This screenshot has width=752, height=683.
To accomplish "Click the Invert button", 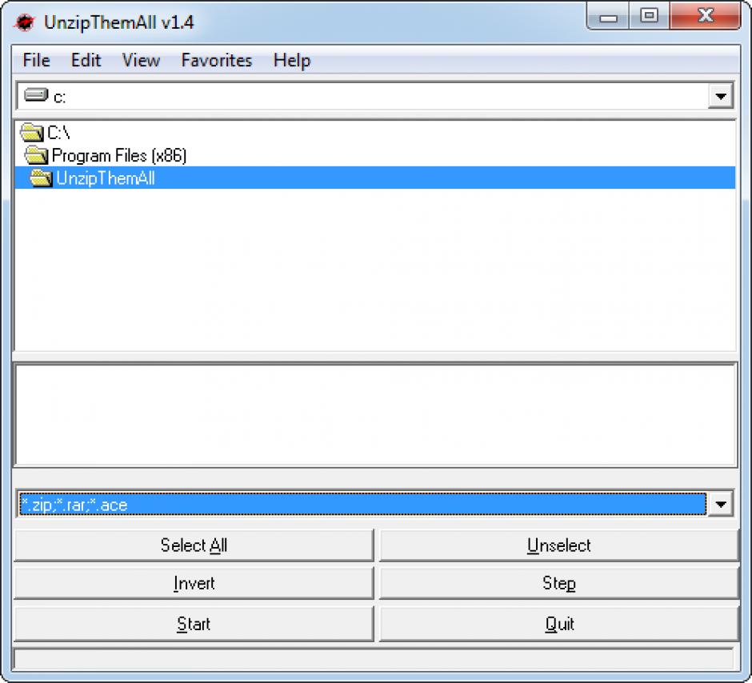I will pyautogui.click(x=194, y=583).
